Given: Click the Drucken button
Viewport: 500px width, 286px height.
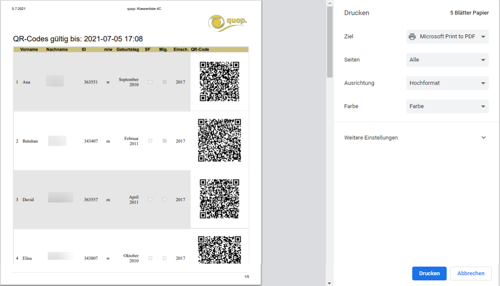Looking at the screenshot, I should pyautogui.click(x=429, y=273).
